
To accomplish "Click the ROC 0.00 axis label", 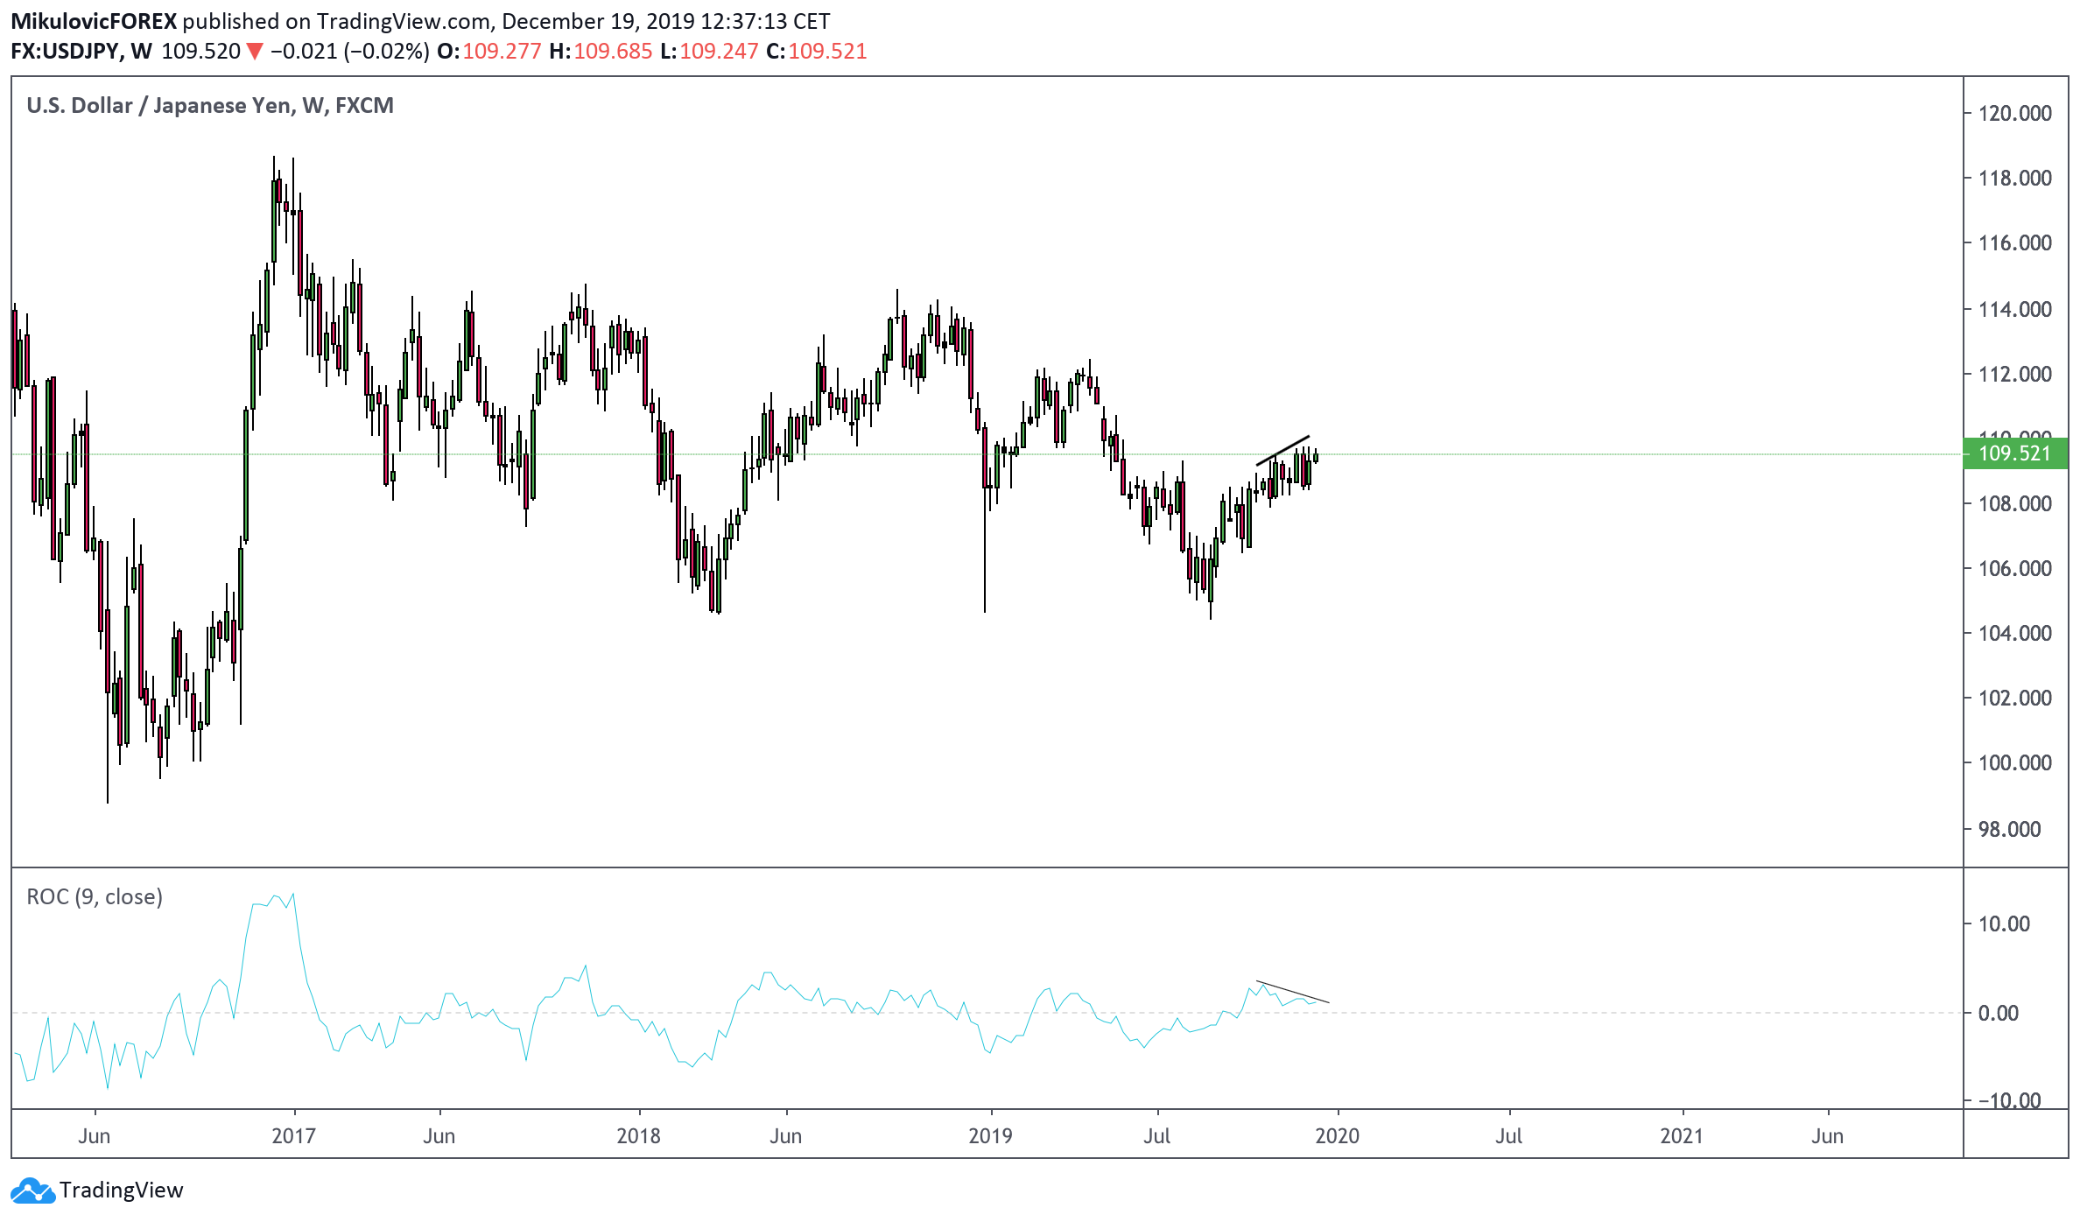I will pyautogui.click(x=1999, y=1013).
